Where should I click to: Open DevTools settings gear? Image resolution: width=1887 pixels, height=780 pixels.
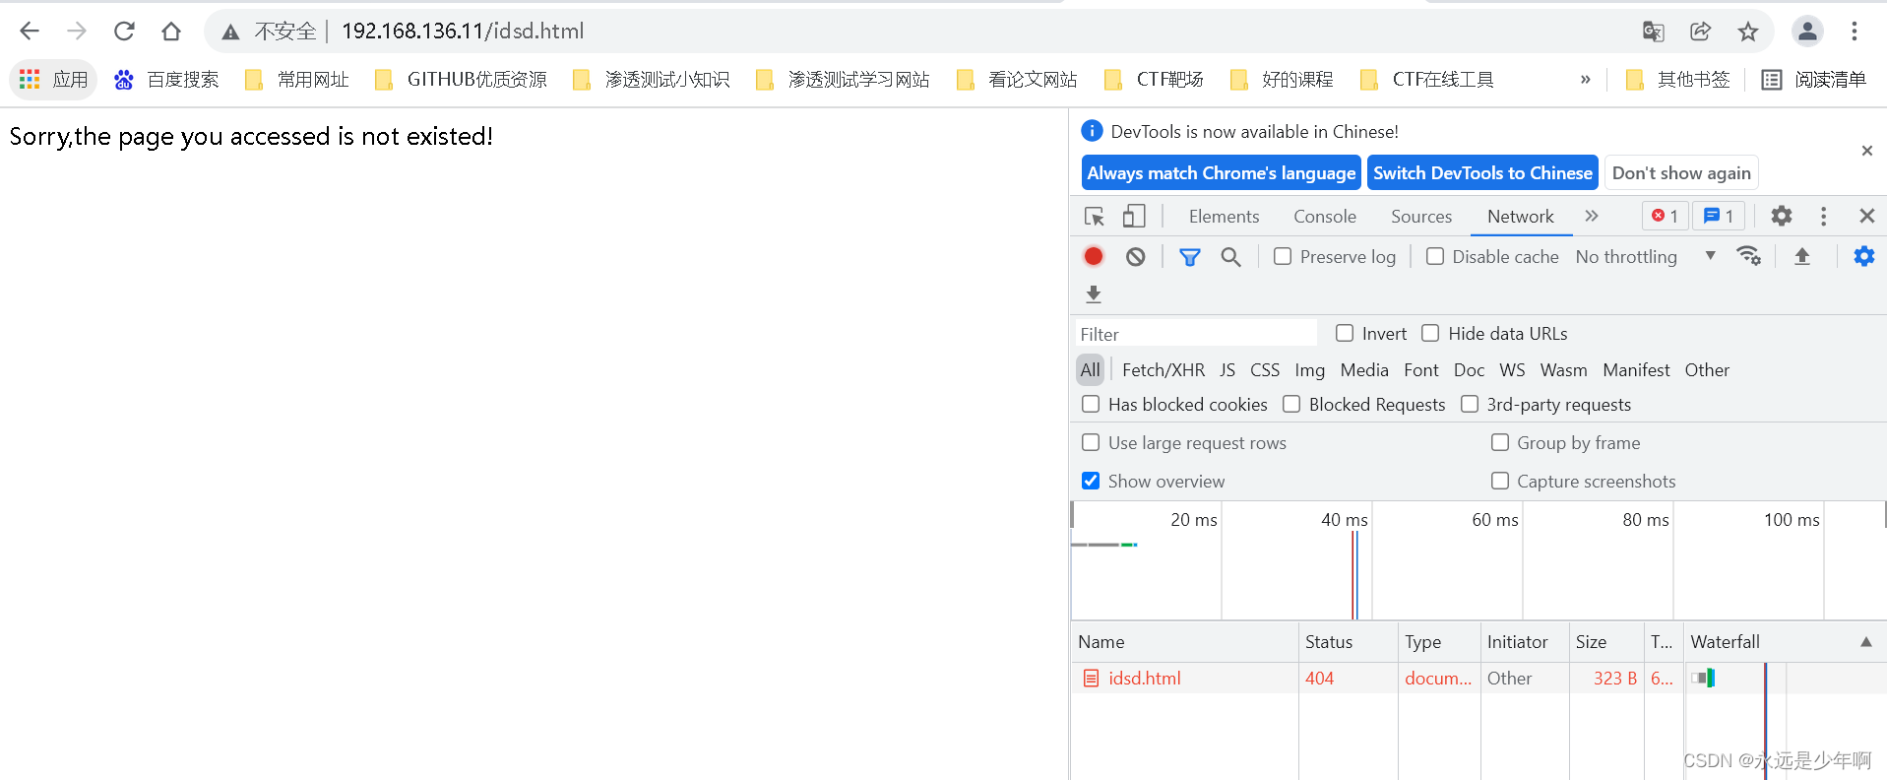tap(1782, 216)
